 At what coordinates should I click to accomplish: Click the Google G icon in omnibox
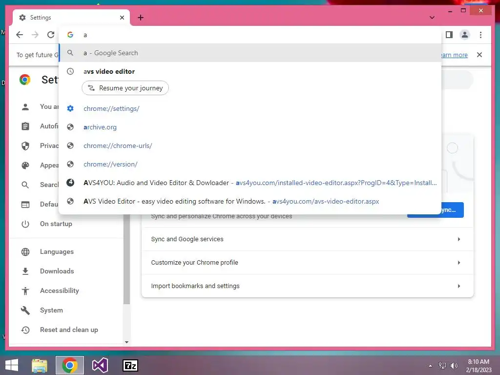[70, 35]
